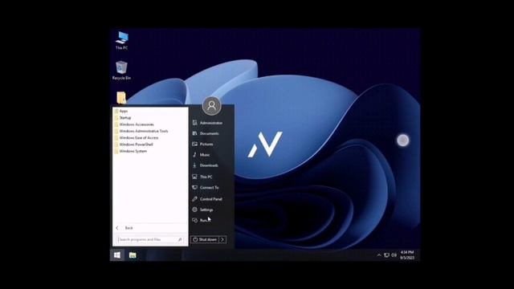Open File Explorer from the taskbar
Screen dimensions: 514x289
(133, 255)
